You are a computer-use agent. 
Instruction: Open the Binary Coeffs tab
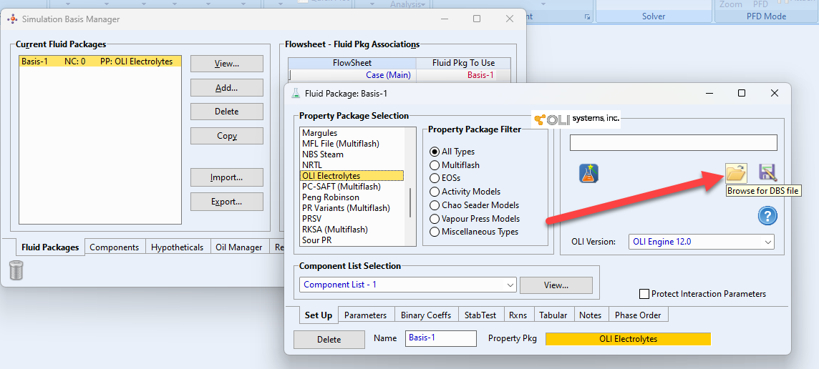coord(425,315)
